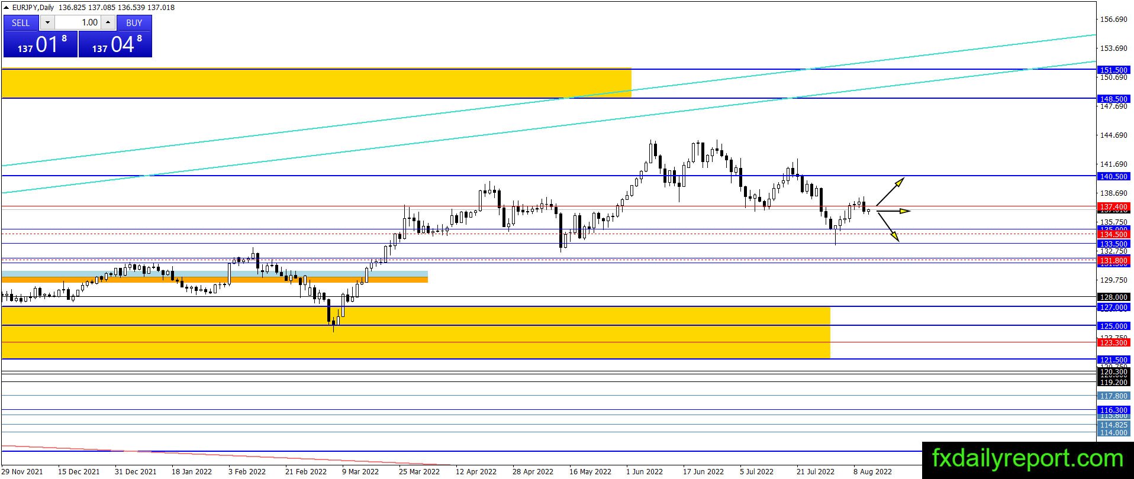The width and height of the screenshot is (1134, 479).
Task: Select the horizontal yellow arrow
Action: click(x=893, y=211)
